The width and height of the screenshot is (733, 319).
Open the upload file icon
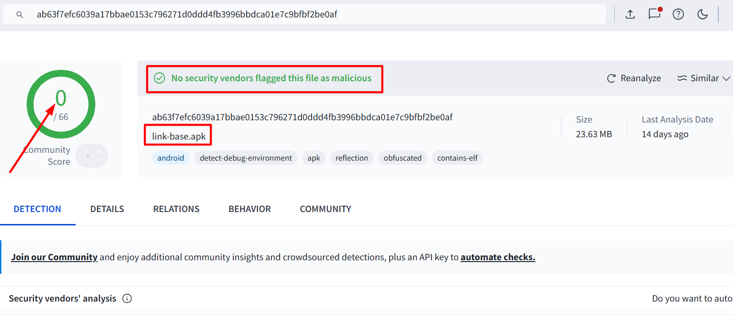[x=630, y=14]
